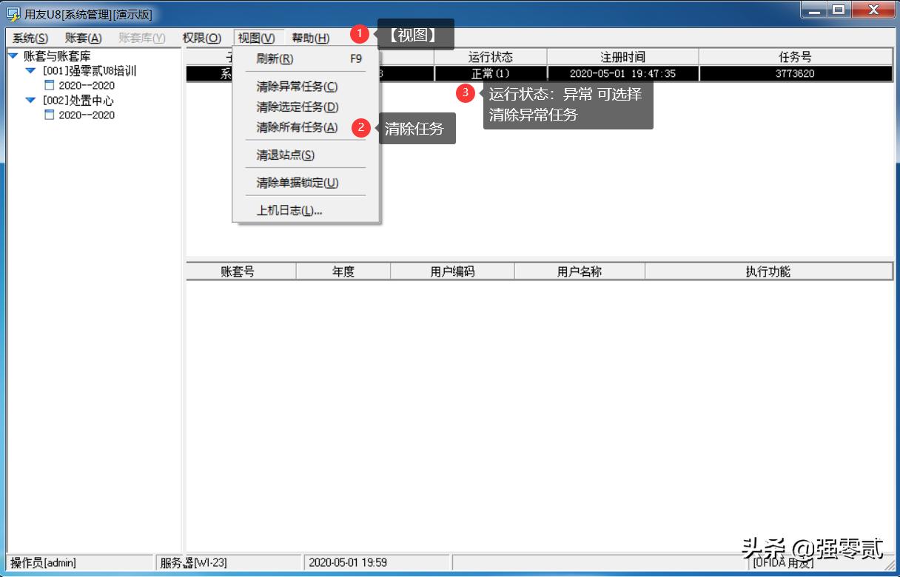Click the ledger icon for 2020--2020 under [001]强零贰U8培训
The height and width of the screenshot is (577, 900).
pyautogui.click(x=50, y=85)
